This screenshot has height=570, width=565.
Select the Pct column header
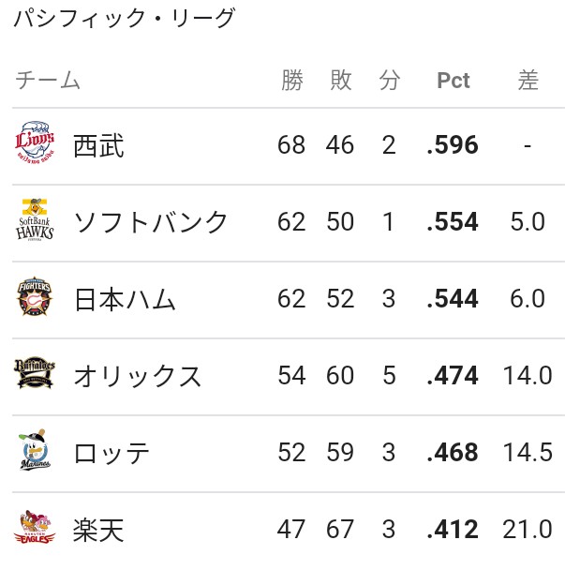click(x=453, y=80)
